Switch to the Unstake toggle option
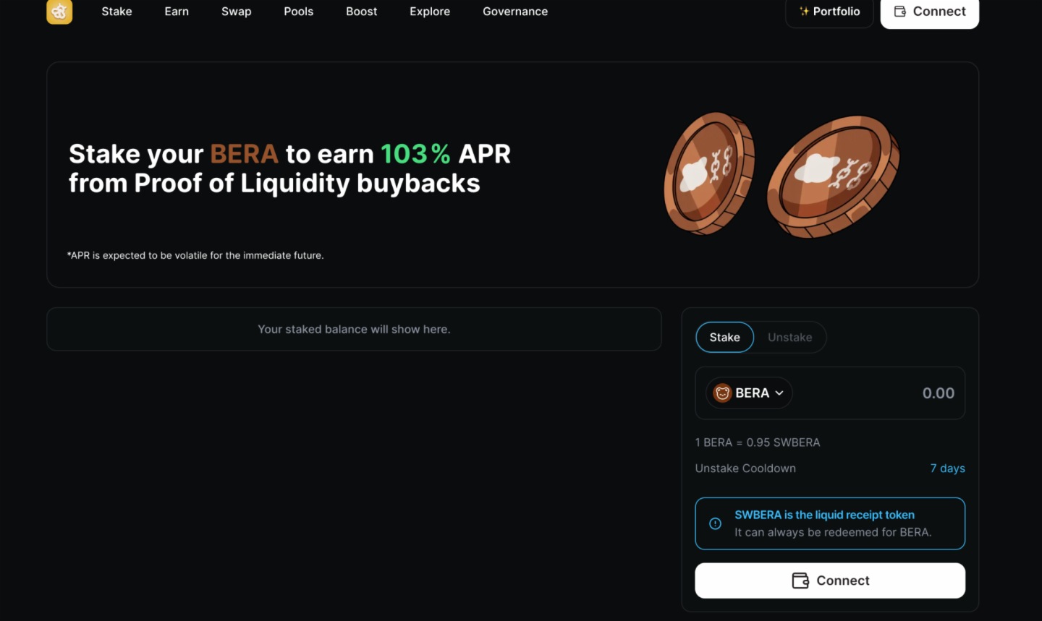 coord(789,338)
